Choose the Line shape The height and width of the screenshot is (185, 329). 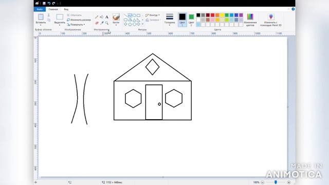point(125,15)
